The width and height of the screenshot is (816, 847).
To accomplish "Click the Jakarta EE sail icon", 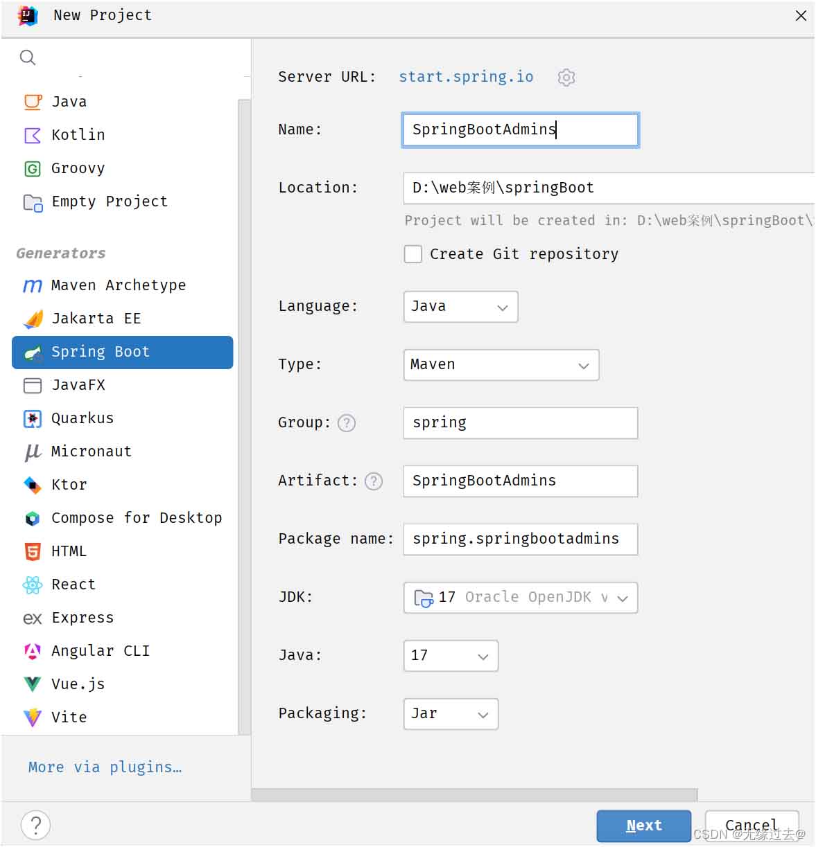I will [33, 319].
